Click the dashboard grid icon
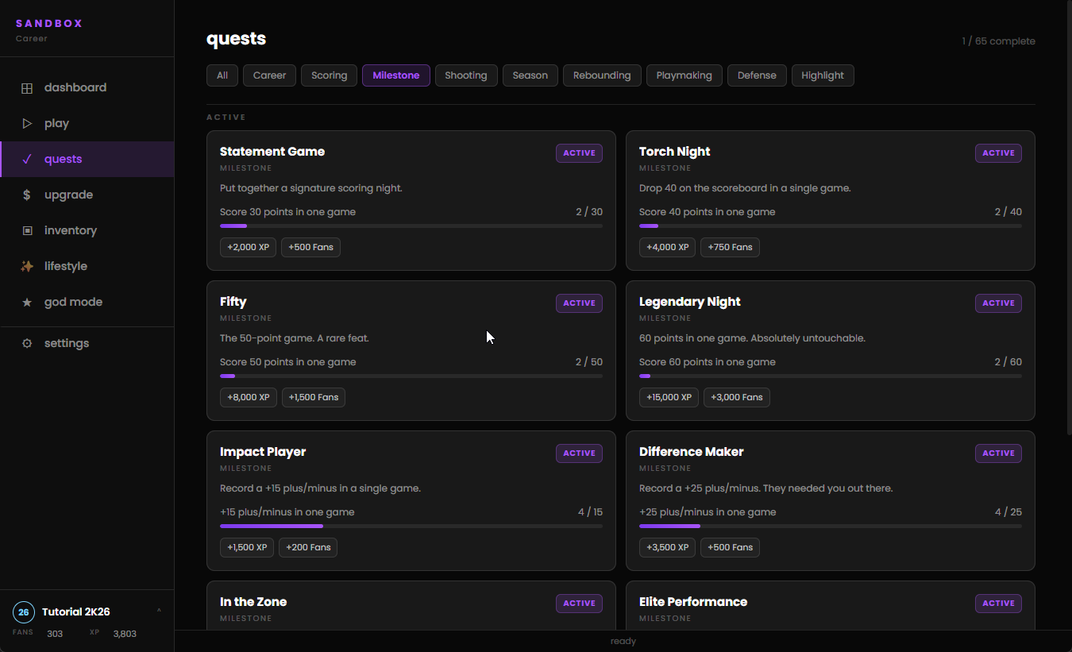This screenshot has height=652, width=1072. pyautogui.click(x=27, y=88)
